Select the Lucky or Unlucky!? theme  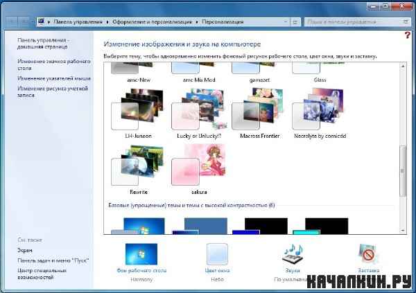pos(199,109)
